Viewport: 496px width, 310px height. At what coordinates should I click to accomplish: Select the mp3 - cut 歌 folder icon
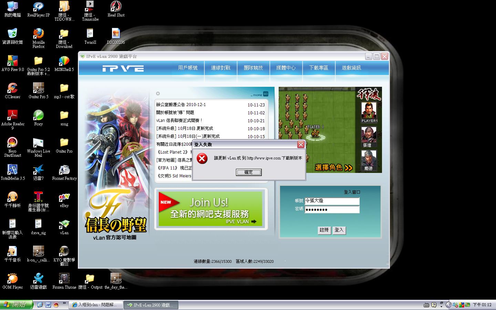[x=64, y=91]
